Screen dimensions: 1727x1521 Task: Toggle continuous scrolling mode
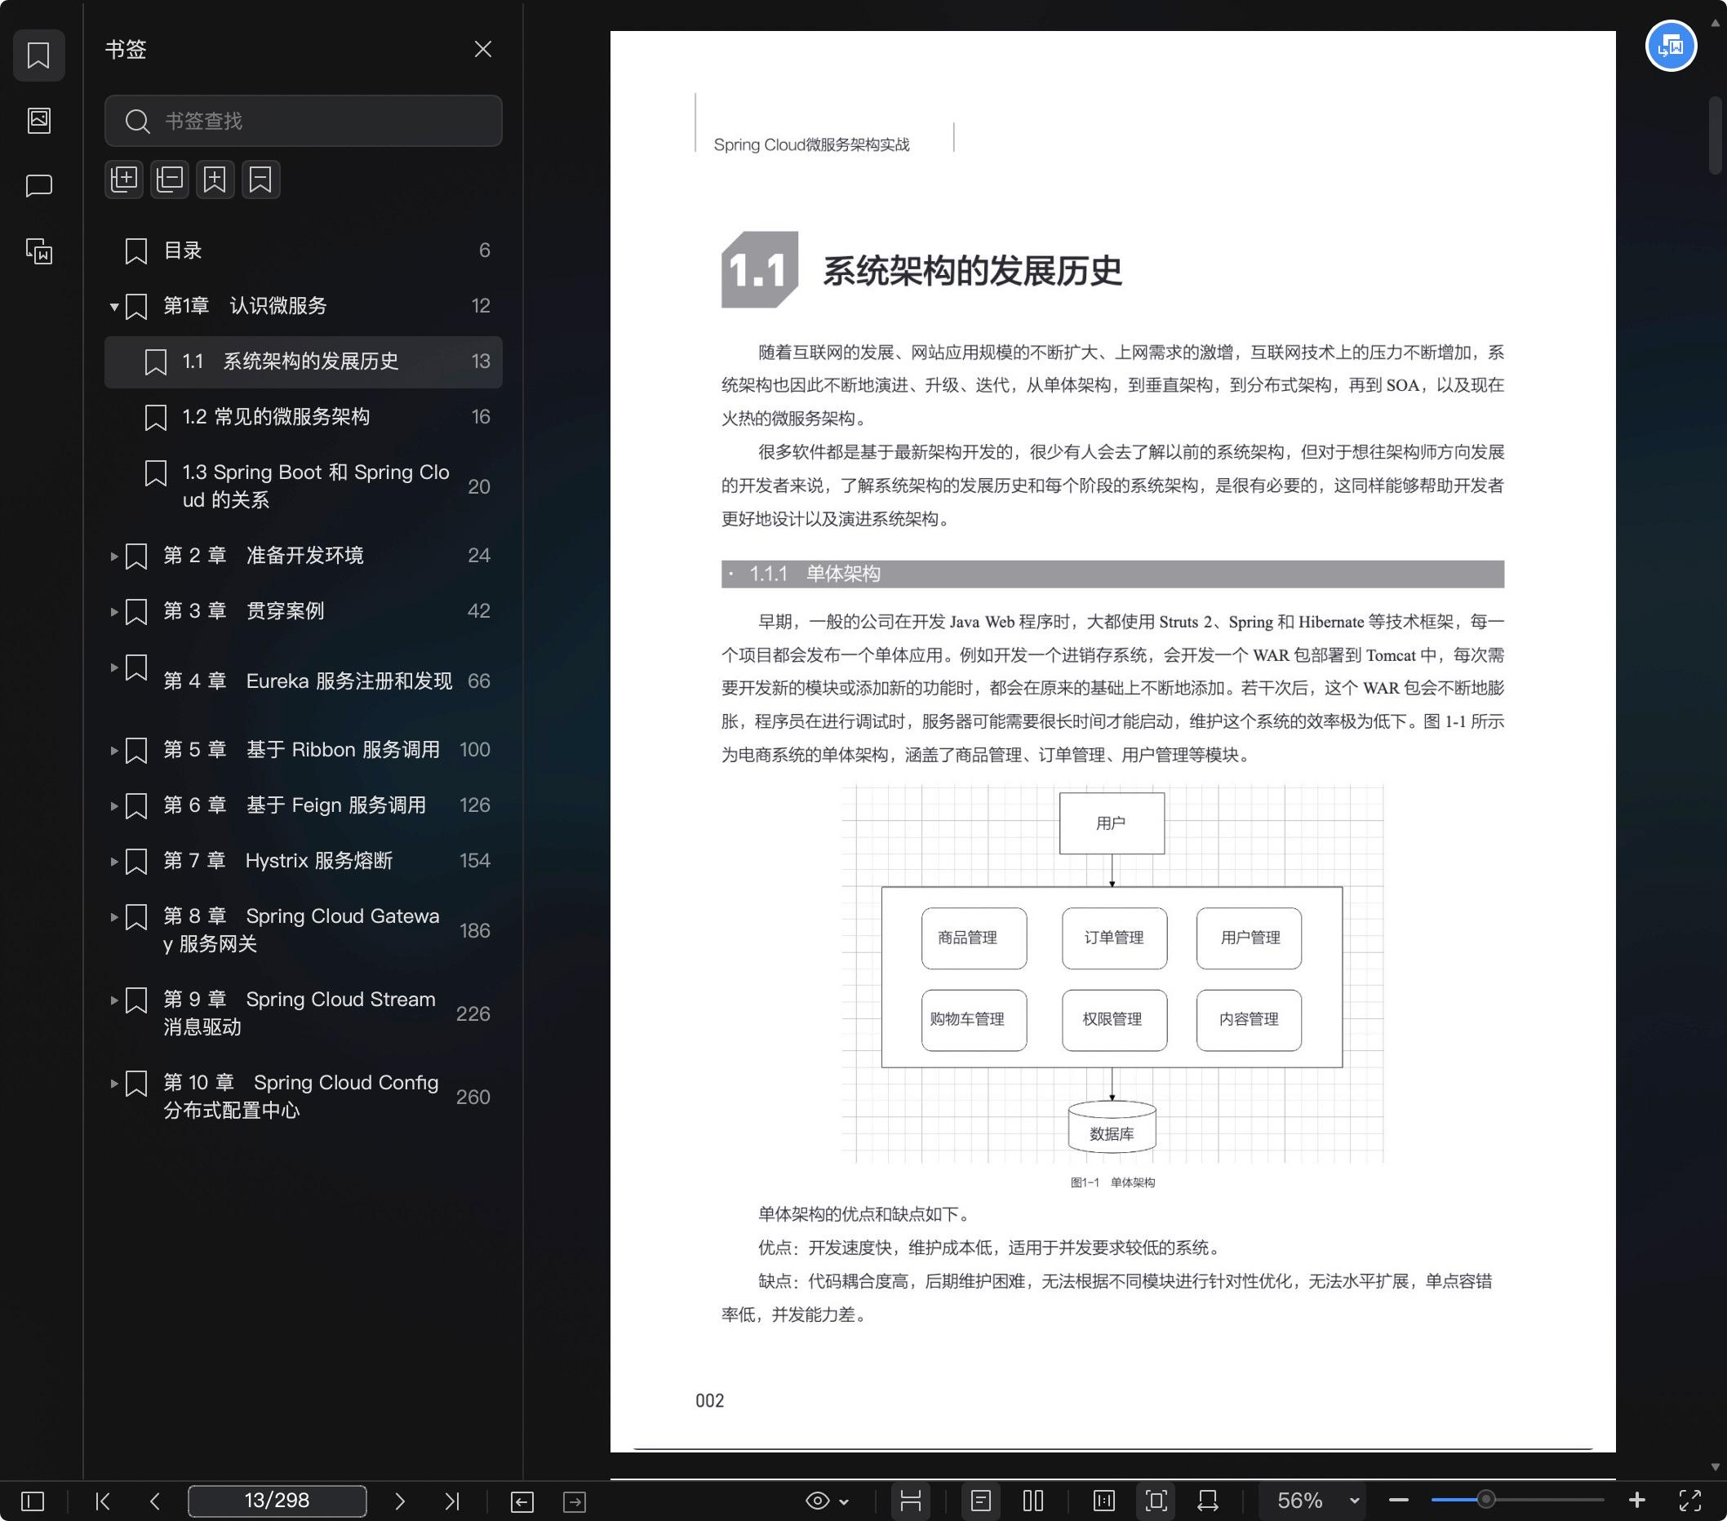911,1501
